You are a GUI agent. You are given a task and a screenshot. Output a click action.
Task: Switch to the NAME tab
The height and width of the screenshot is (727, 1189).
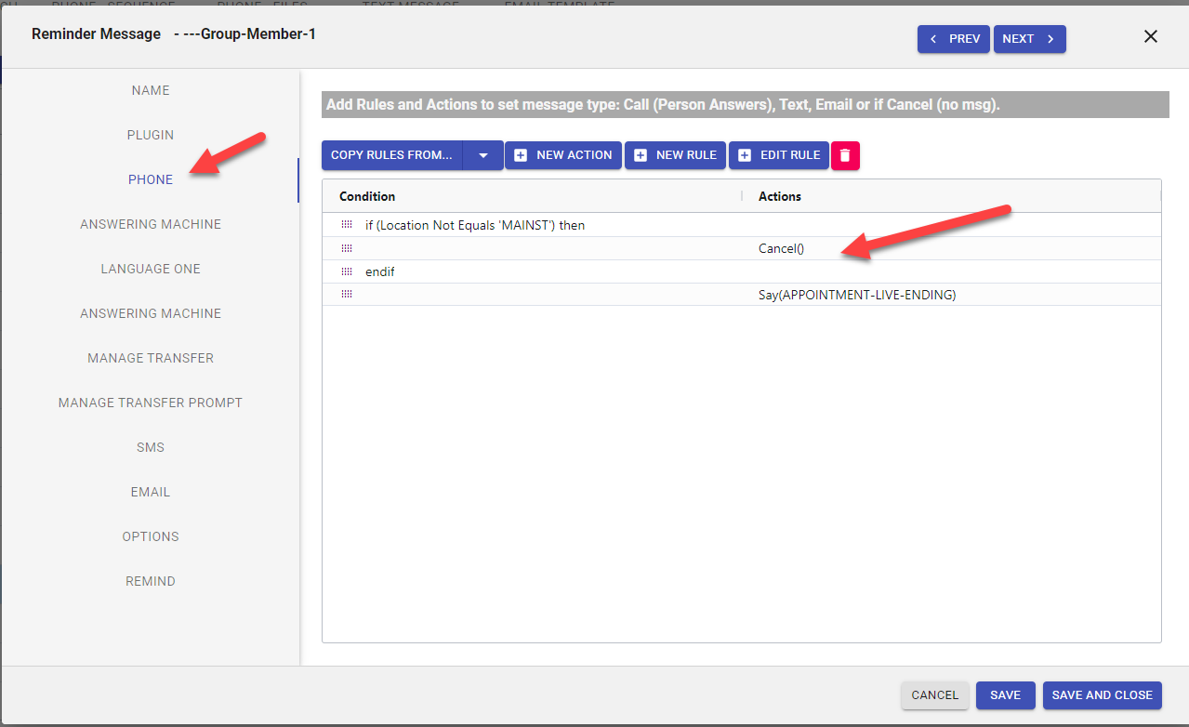pos(151,90)
